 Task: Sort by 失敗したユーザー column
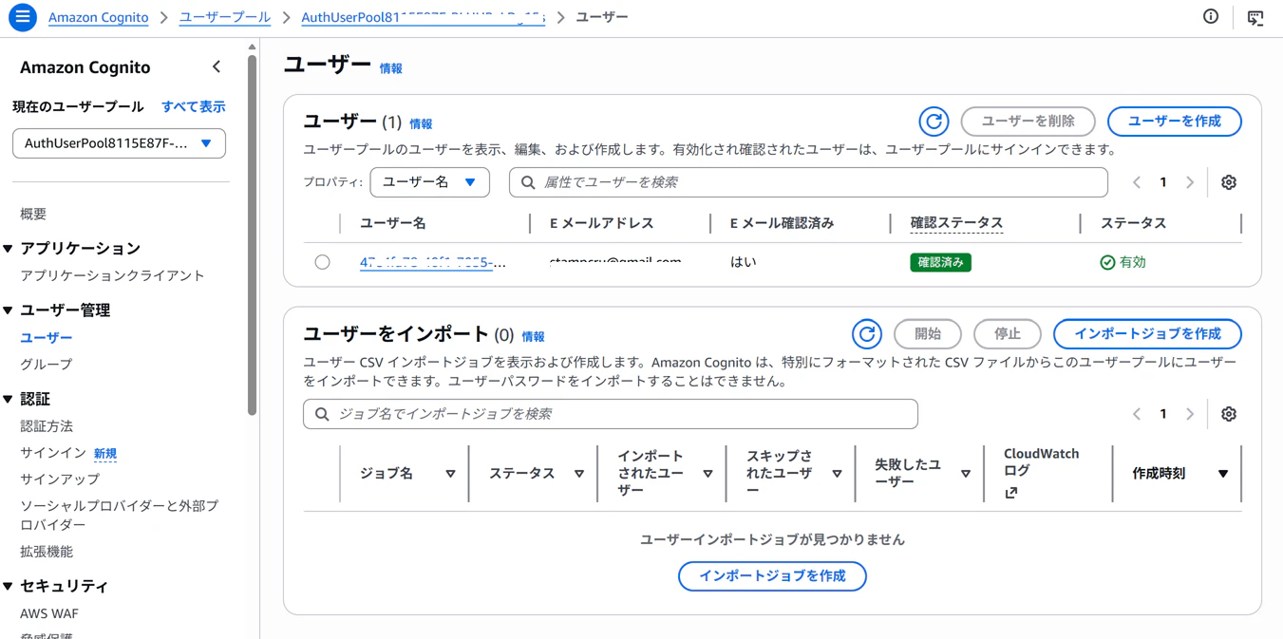click(966, 474)
